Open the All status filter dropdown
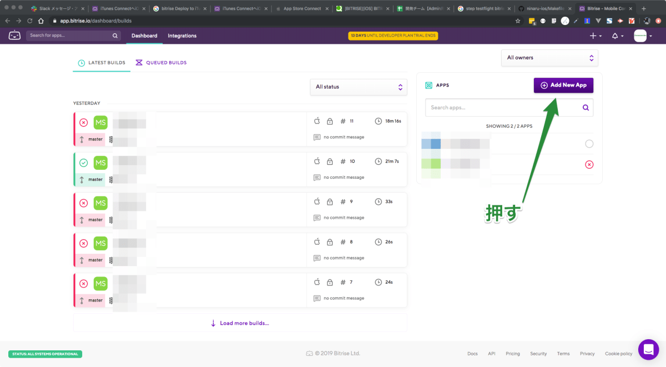This screenshot has width=666, height=367. [359, 87]
